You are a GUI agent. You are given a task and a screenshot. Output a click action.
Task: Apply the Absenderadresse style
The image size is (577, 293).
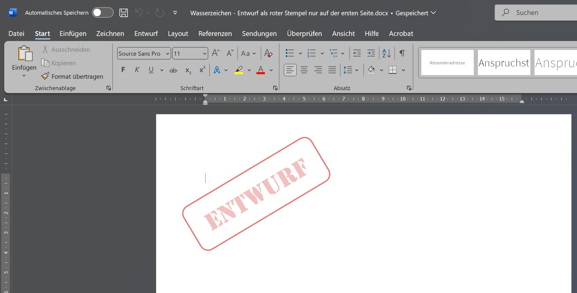447,63
